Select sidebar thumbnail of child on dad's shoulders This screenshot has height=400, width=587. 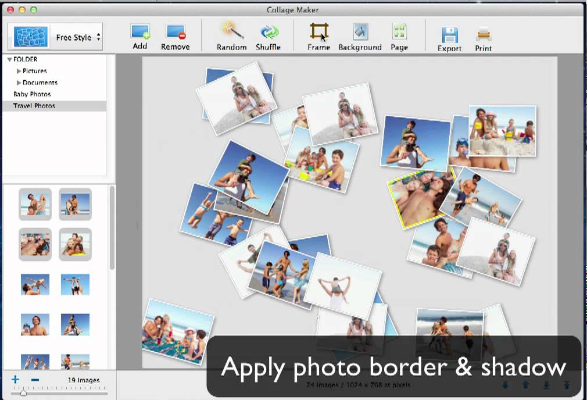pyautogui.click(x=75, y=324)
